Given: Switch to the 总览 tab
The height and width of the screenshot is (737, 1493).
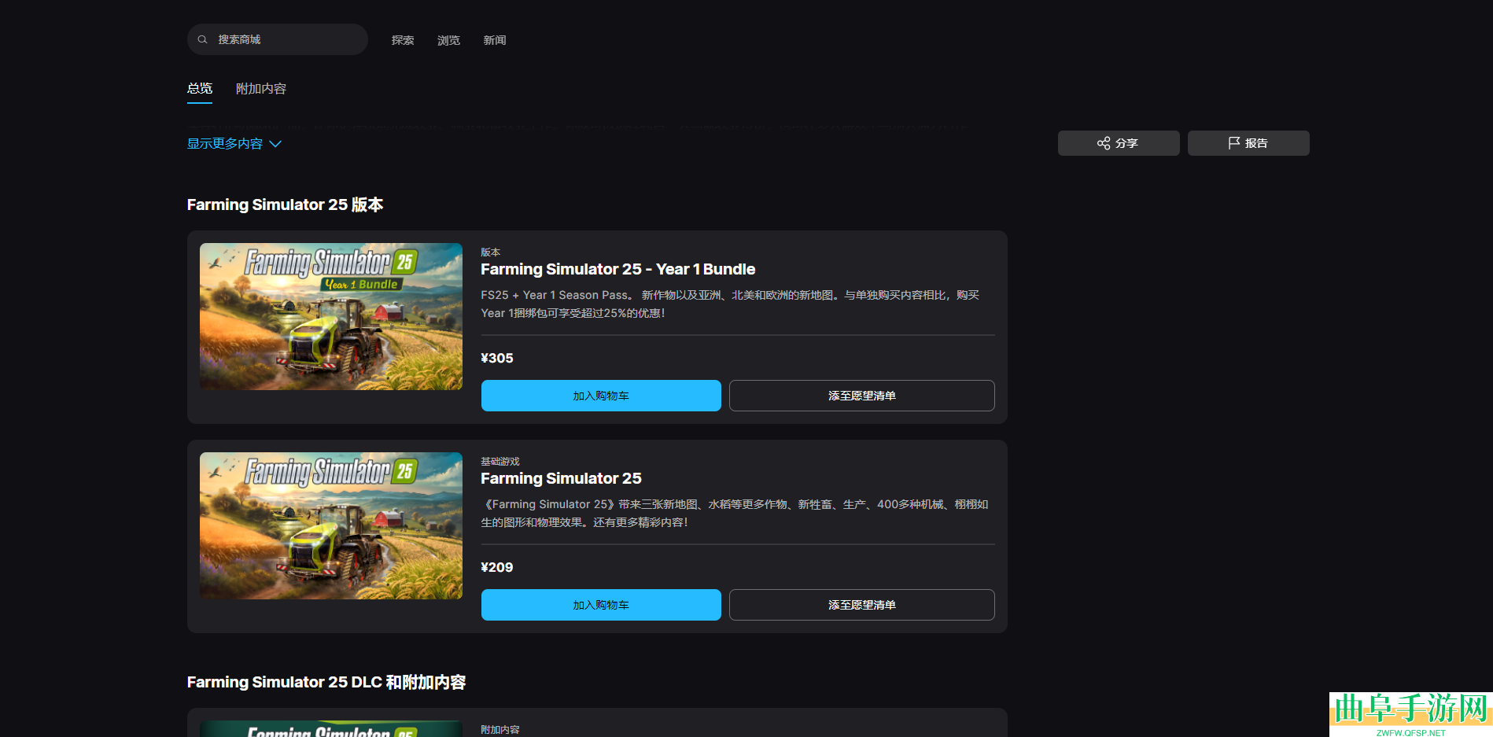Looking at the screenshot, I should (200, 89).
